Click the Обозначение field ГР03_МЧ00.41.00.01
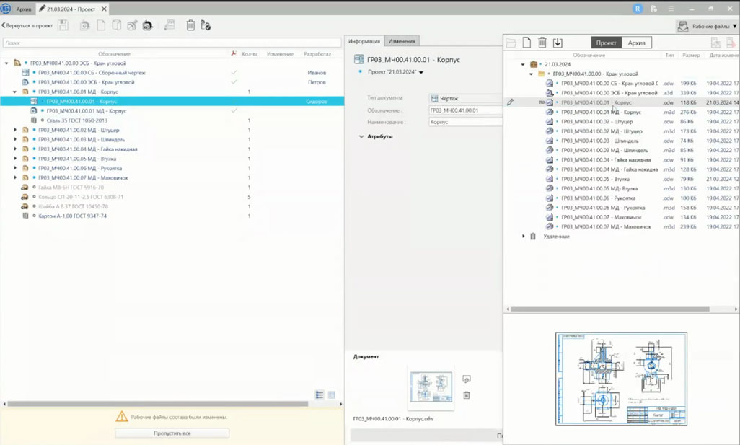 coord(466,110)
